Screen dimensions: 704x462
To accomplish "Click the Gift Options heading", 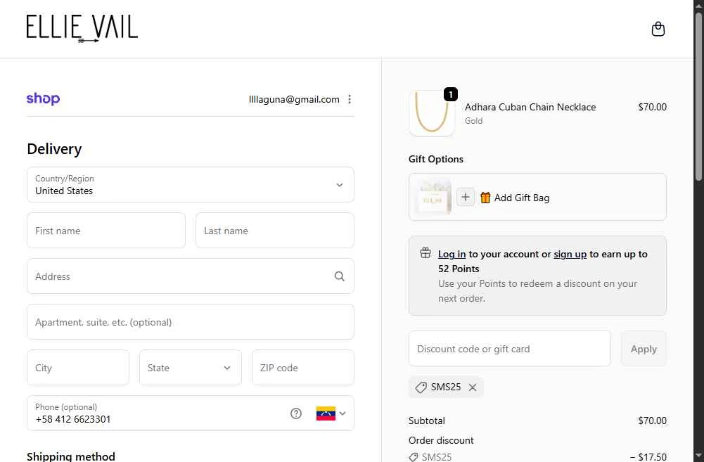I will 436,159.
